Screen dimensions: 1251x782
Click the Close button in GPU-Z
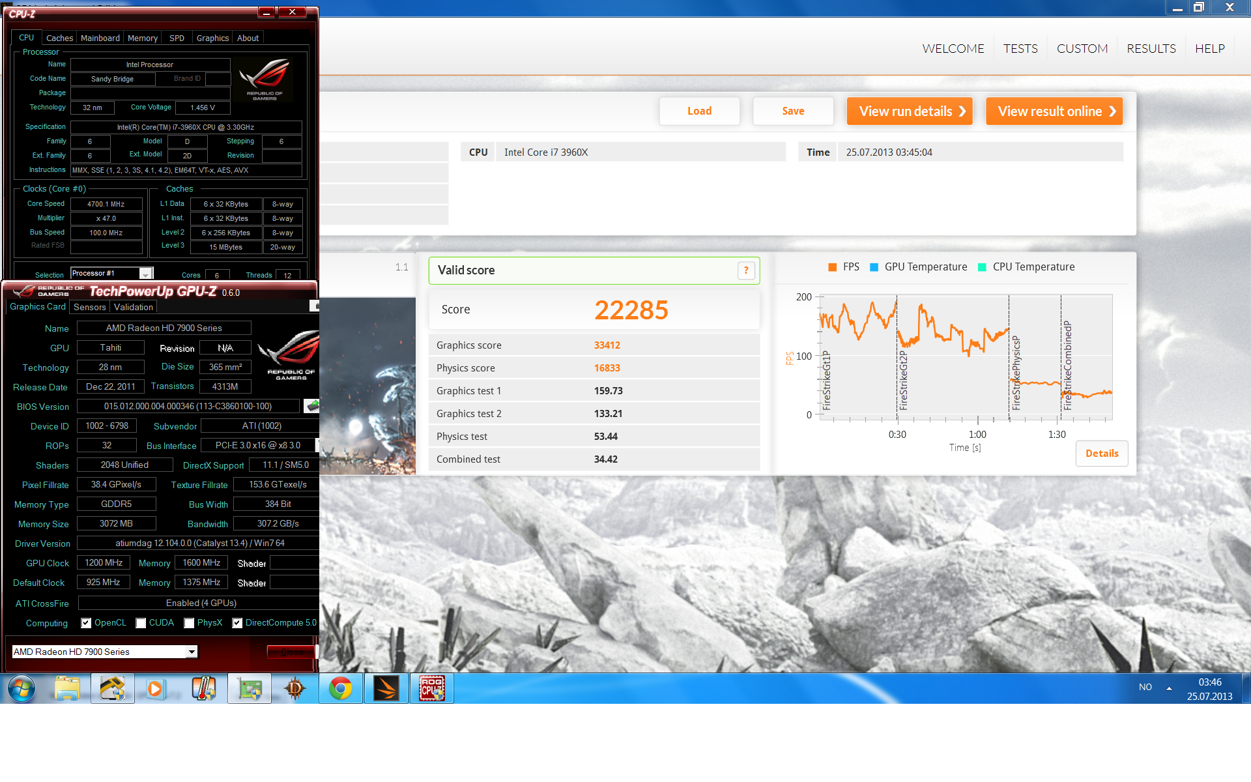tap(291, 652)
